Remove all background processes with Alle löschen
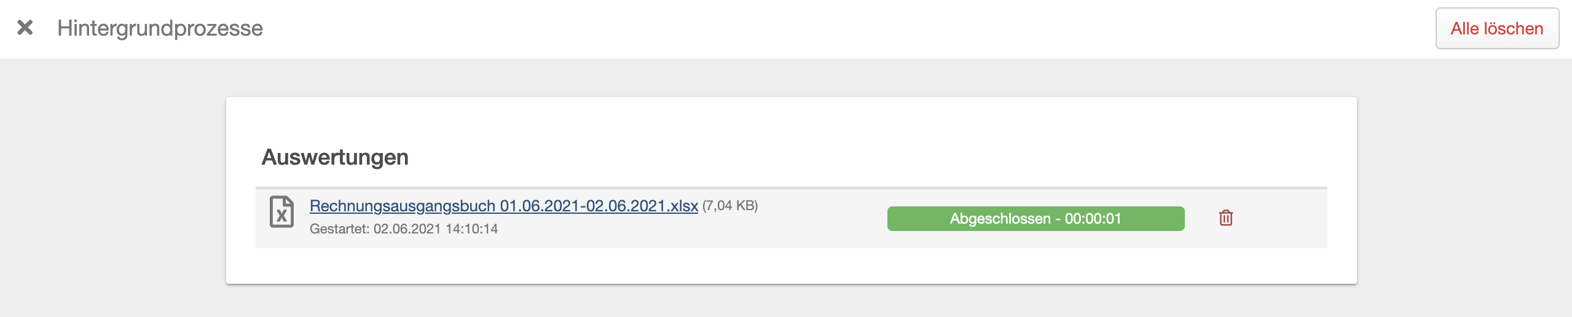The height and width of the screenshot is (317, 1572). click(1496, 28)
